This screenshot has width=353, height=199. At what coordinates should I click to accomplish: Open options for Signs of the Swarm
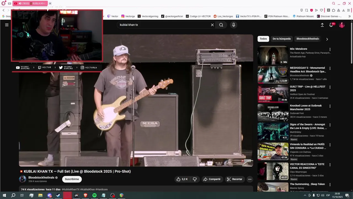pos(330,125)
